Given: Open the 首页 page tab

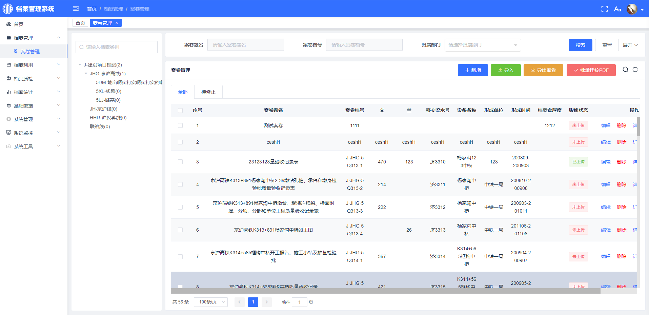Looking at the screenshot, I should coord(80,23).
